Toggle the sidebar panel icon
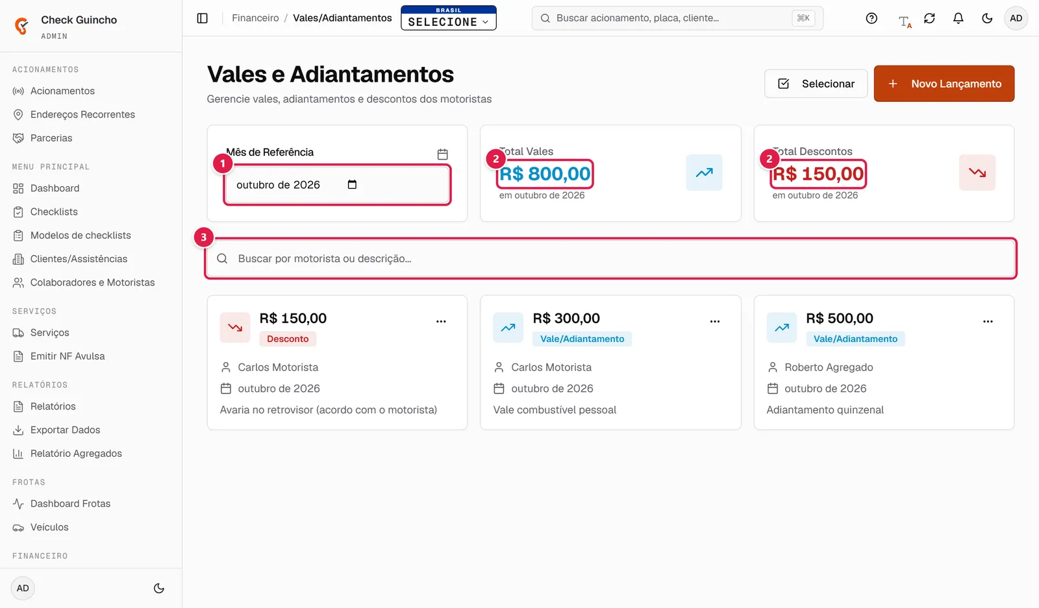Screen dimensions: 1039x608 203,18
